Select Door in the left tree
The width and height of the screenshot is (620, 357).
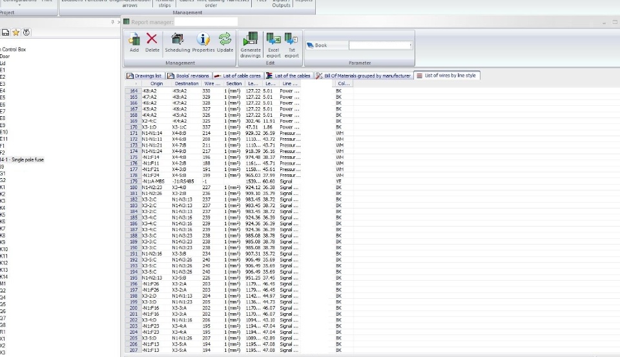tap(5, 56)
